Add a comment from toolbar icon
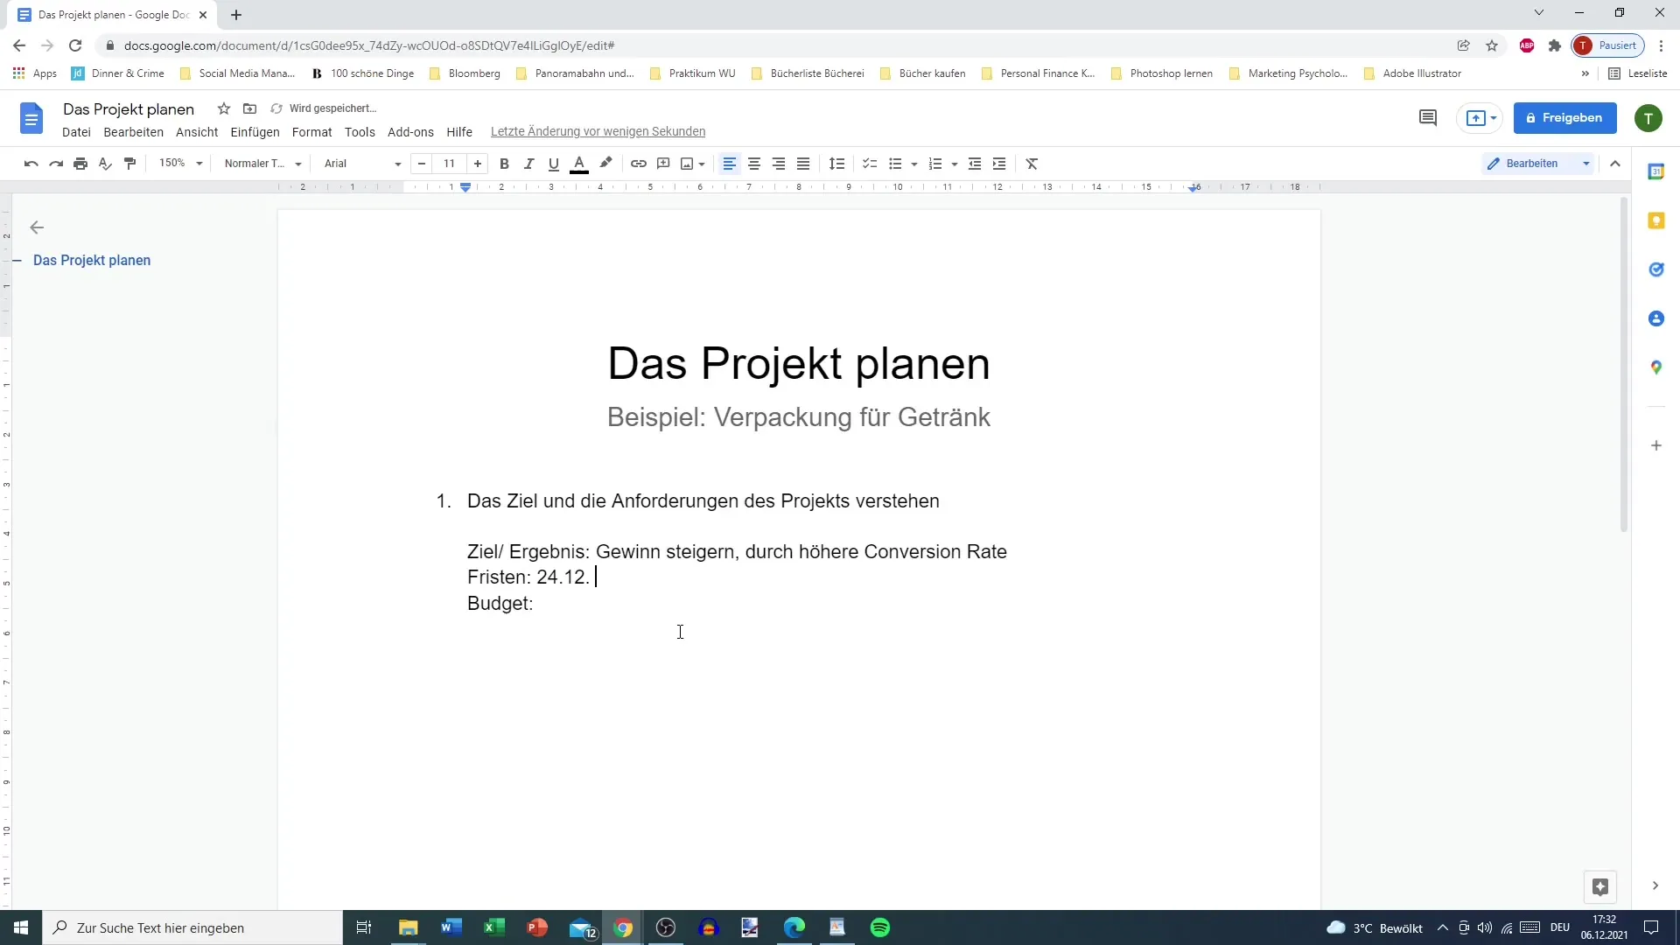The width and height of the screenshot is (1680, 945). coord(663,164)
